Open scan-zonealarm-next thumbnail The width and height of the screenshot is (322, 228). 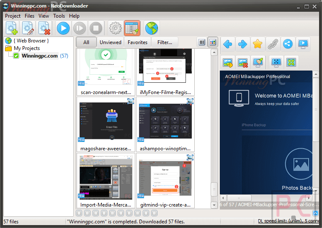pos(106,72)
